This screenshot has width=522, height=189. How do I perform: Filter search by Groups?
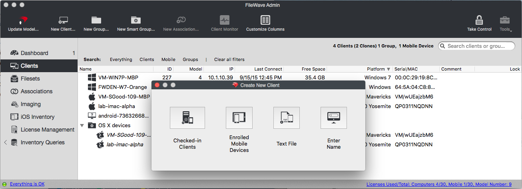[x=190, y=59]
